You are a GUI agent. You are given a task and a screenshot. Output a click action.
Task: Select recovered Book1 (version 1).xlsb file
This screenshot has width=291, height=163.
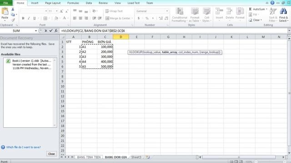coord(29,64)
